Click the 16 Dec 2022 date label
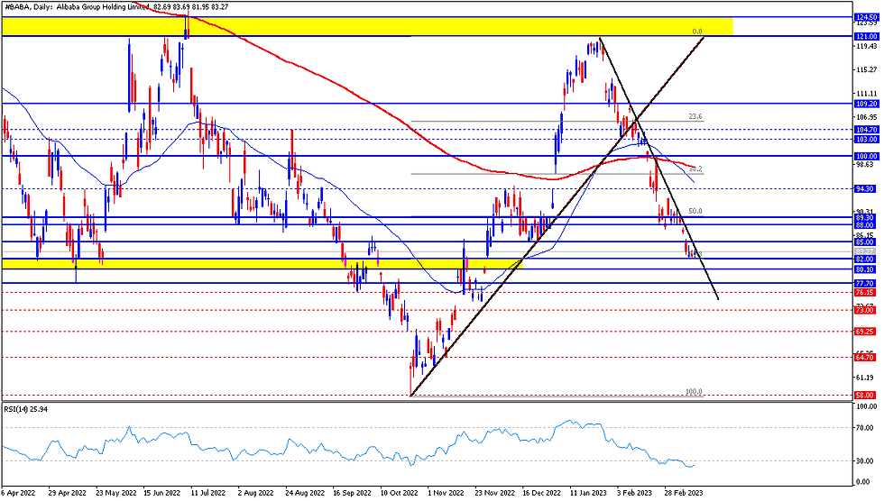The height and width of the screenshot is (501, 884). [542, 493]
